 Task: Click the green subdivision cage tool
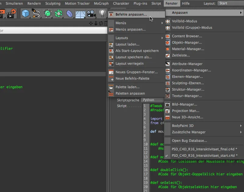pos(48,13)
